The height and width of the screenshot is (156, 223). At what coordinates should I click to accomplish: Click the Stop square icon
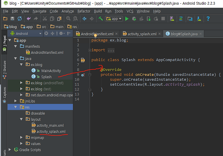(163, 19)
